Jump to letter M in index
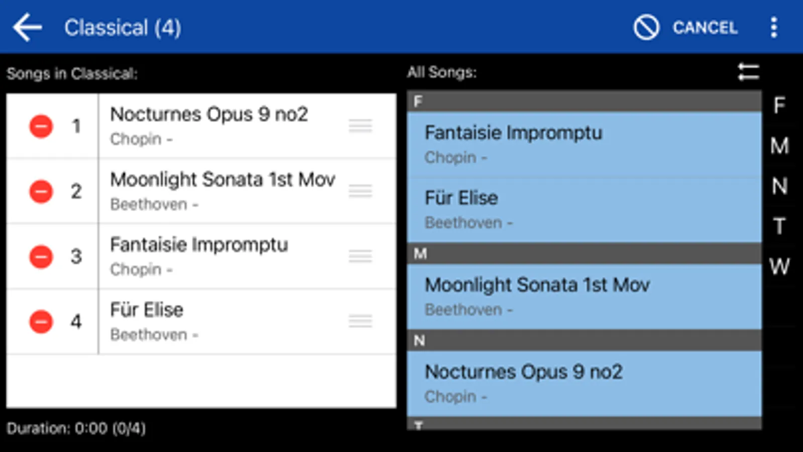803x452 pixels. [779, 146]
